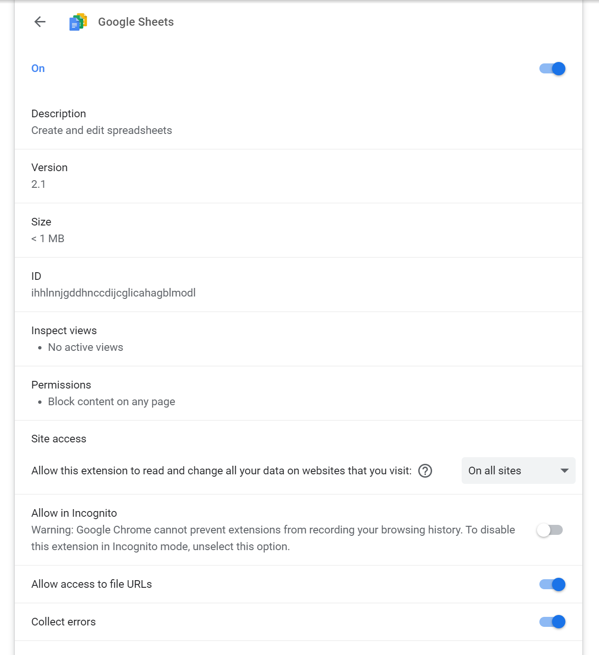Image resolution: width=599 pixels, height=655 pixels.
Task: Click the Site access heading
Action: pyautogui.click(x=59, y=439)
